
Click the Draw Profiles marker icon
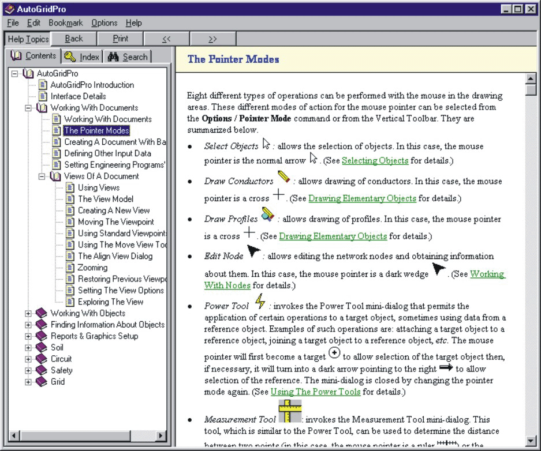pyautogui.click(x=268, y=215)
